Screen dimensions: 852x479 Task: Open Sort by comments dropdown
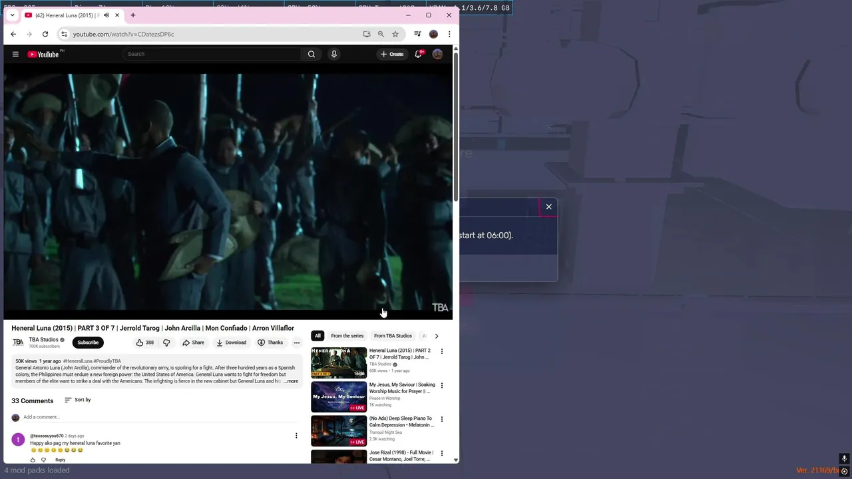click(x=77, y=400)
